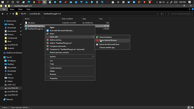Choose Create shortcut

point(70,68)
